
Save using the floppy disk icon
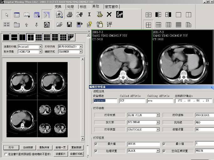(x=70, y=24)
